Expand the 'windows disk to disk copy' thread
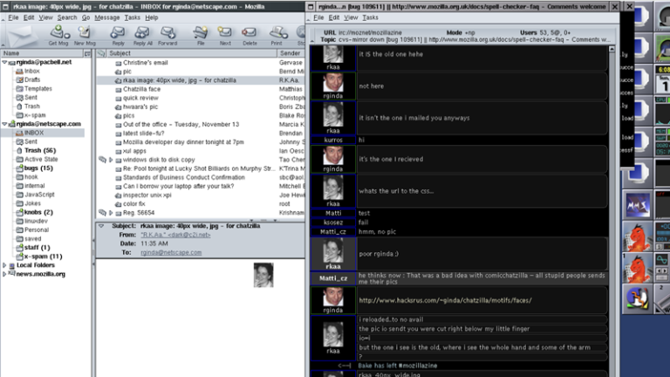The image size is (670, 377). coord(111,160)
